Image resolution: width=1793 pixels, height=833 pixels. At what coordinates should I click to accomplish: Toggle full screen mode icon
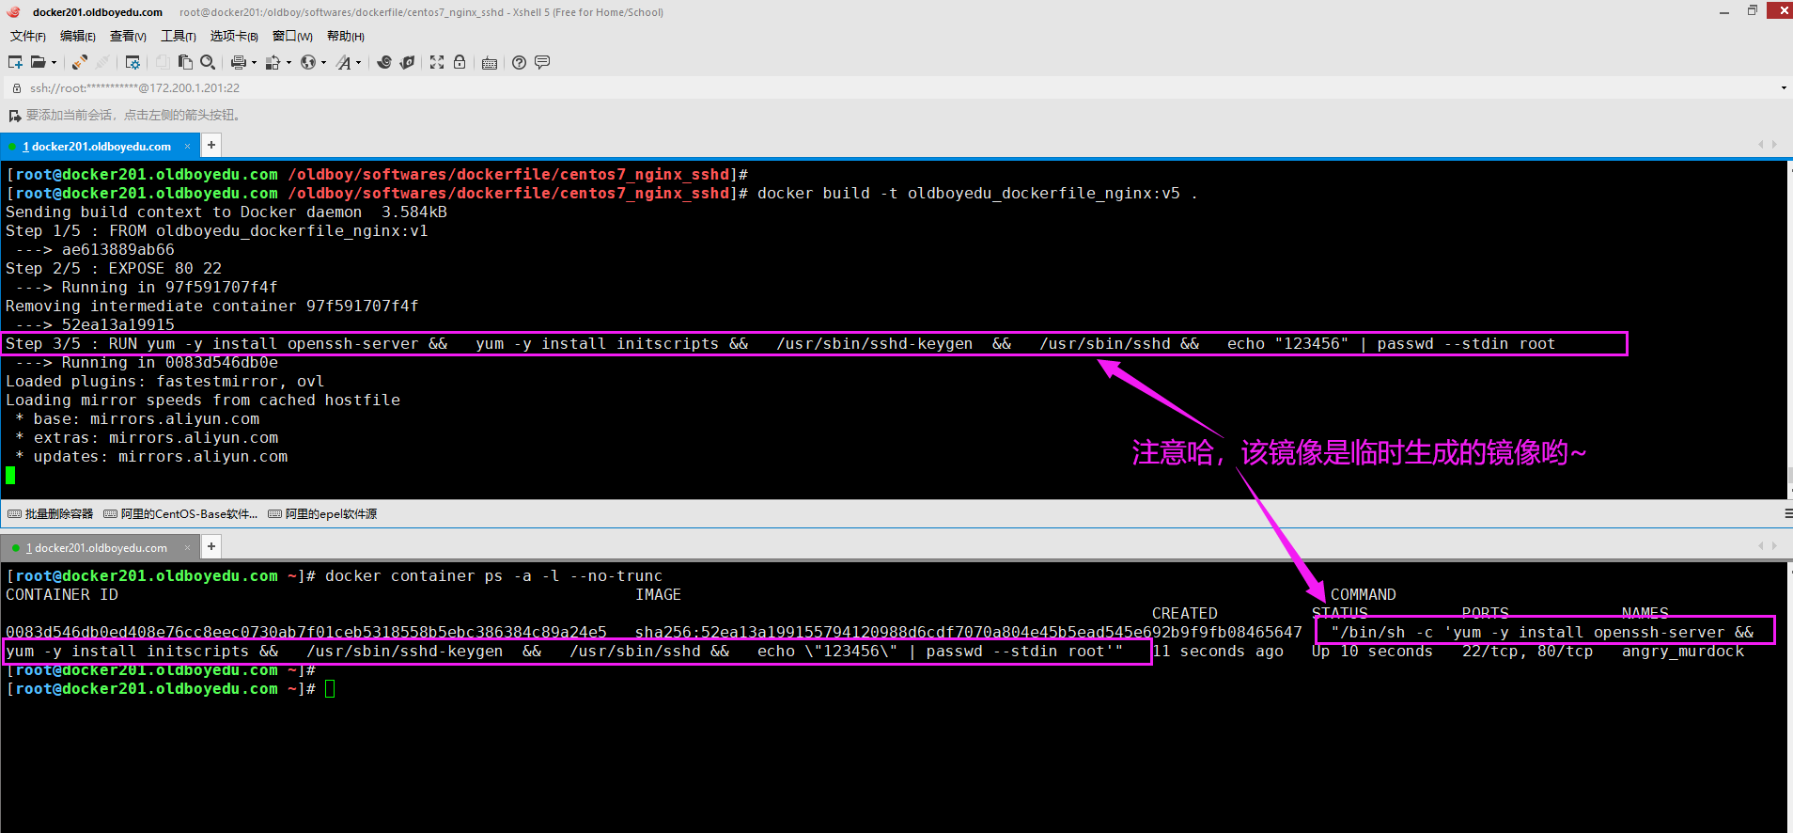(437, 62)
